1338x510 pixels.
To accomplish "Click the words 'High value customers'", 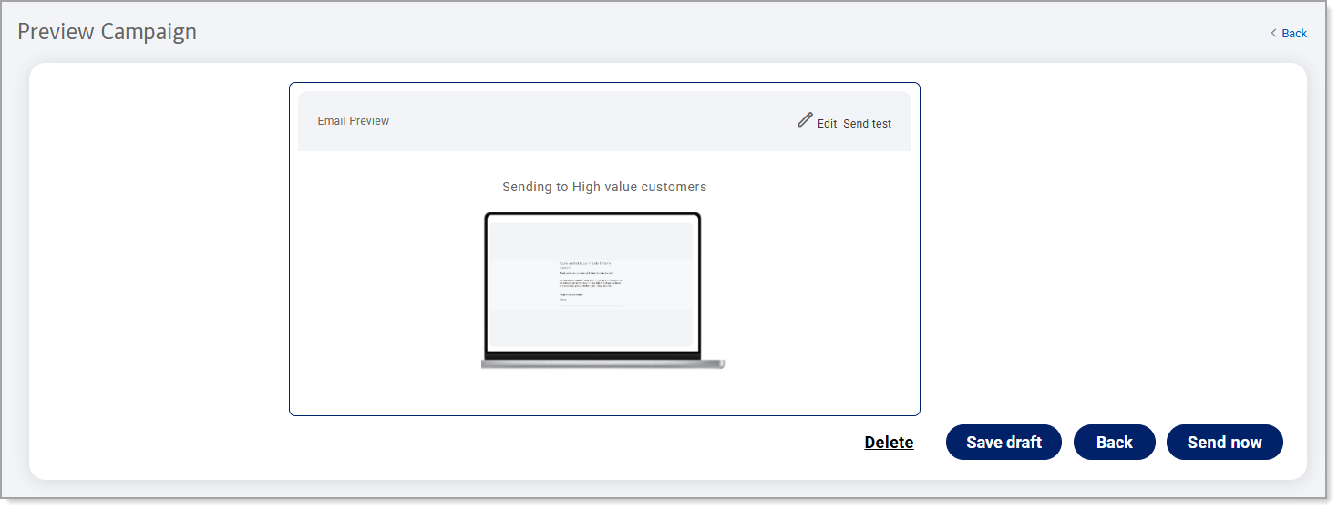I will click(x=639, y=187).
